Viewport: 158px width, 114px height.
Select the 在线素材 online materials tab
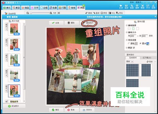click(133, 58)
